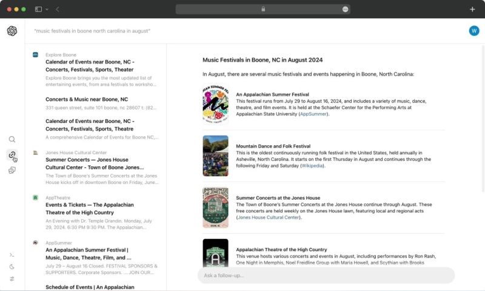Click the blue W profile avatar

[x=474, y=31]
